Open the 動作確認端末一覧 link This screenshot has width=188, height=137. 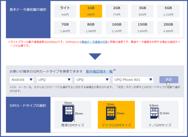99,71
